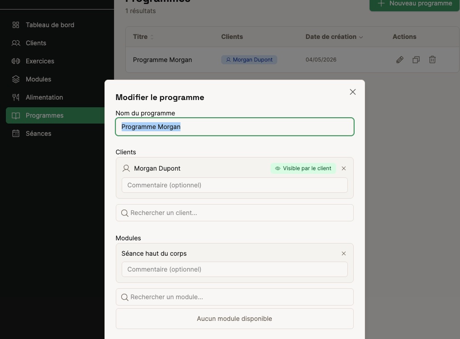Click Programme Morgan title in table

[x=162, y=60]
